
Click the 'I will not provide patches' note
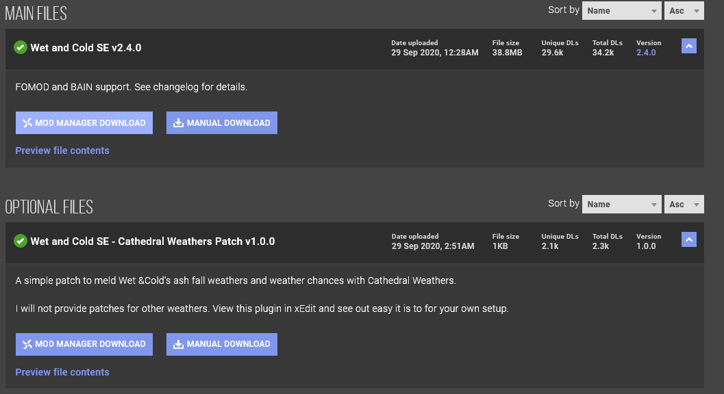pos(262,308)
